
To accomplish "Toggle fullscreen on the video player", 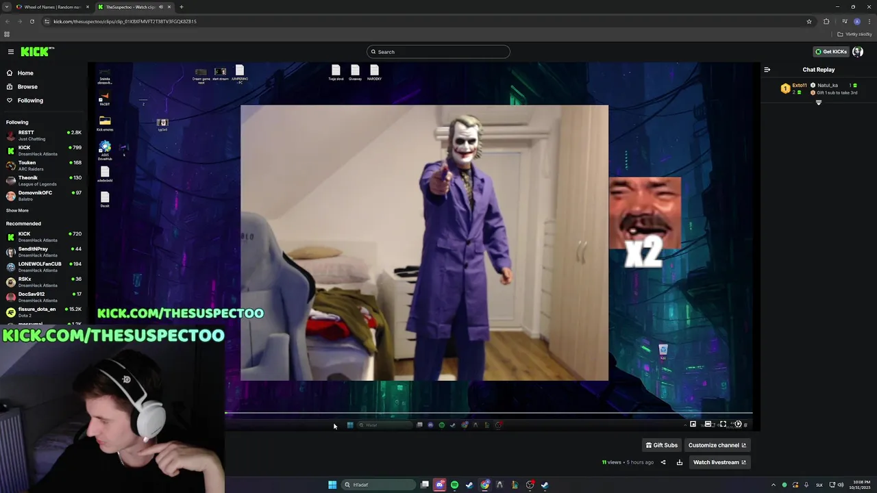I will click(723, 424).
